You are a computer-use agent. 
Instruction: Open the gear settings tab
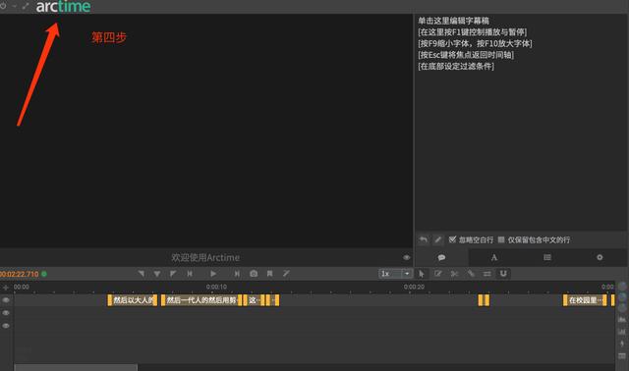(x=600, y=257)
